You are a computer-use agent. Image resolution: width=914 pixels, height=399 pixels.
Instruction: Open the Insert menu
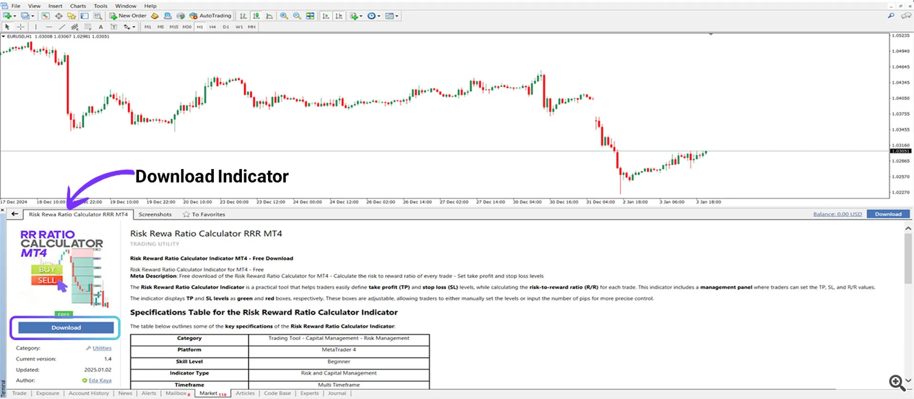tap(55, 5)
